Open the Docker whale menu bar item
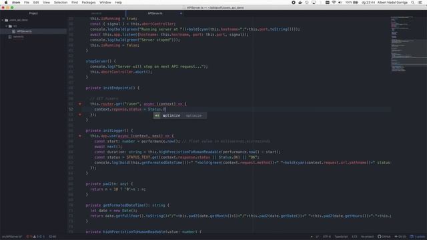 tap(300, 3)
